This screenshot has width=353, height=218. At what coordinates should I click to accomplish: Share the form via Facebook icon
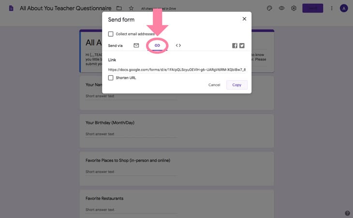[x=235, y=45]
